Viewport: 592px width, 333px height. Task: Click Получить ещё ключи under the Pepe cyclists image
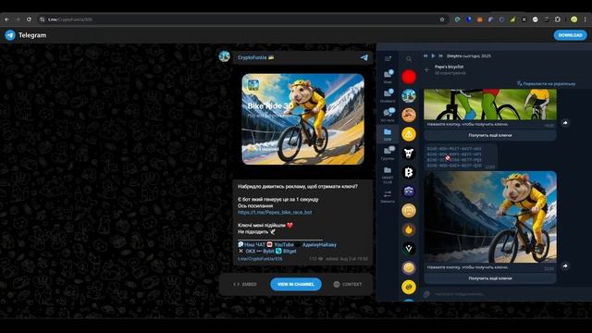click(x=490, y=135)
